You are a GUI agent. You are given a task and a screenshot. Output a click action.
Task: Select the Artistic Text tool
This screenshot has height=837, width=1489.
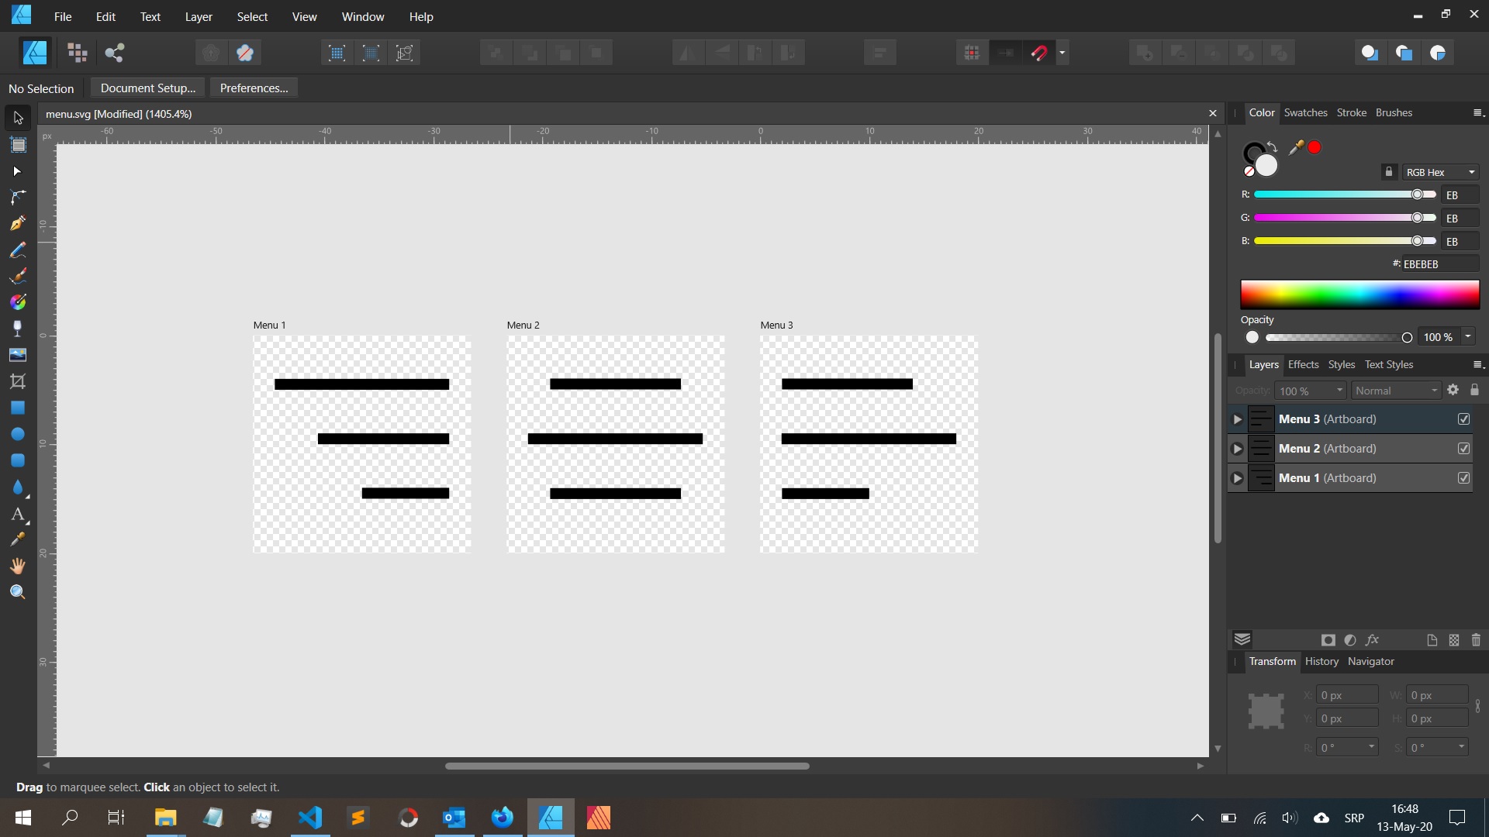pyautogui.click(x=18, y=515)
